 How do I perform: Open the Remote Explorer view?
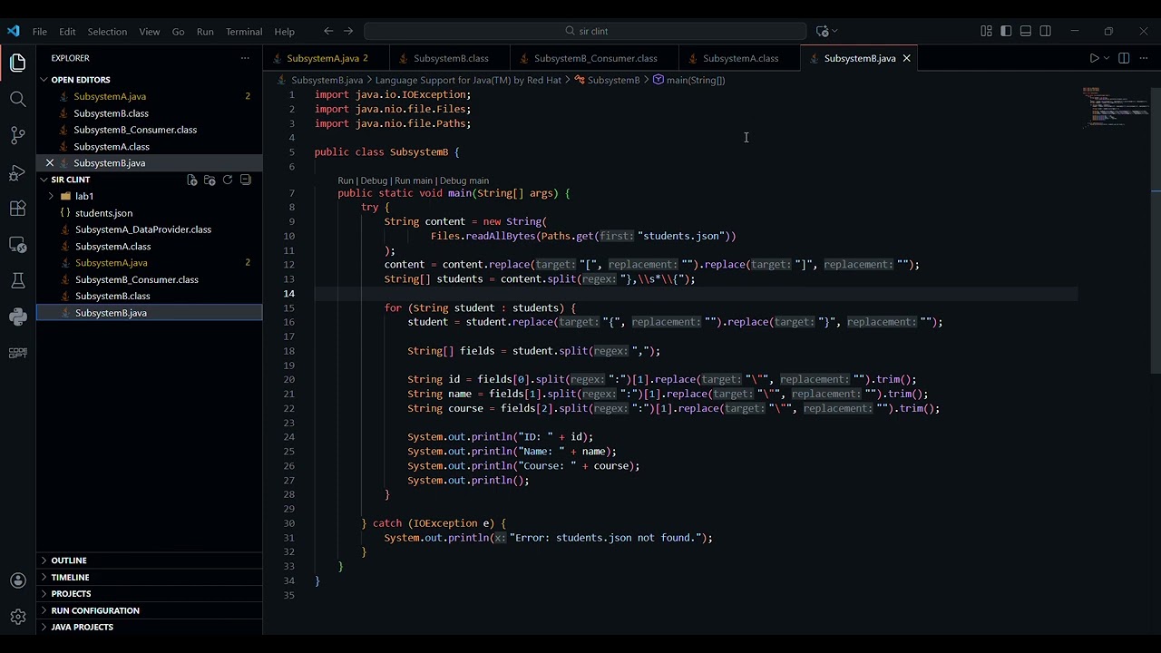tap(17, 245)
